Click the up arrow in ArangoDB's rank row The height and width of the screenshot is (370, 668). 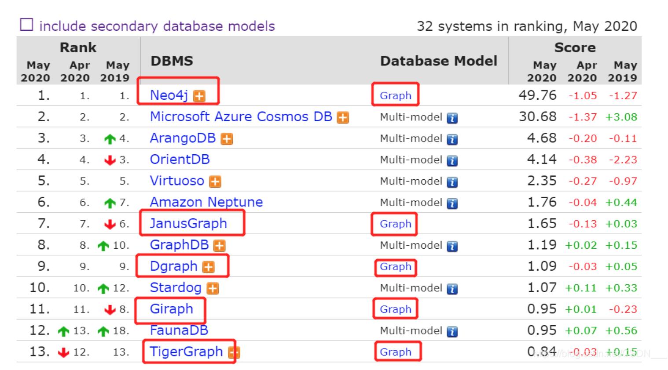tap(110, 139)
